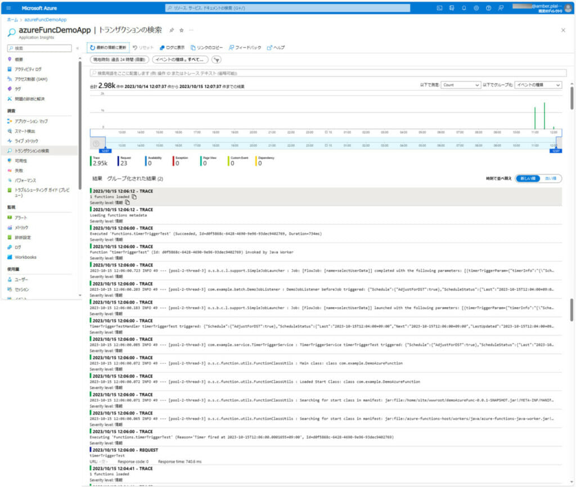Open the 可用性 (Availability) view
Image resolution: width=576 pixels, height=487 pixels.
pyautogui.click(x=21, y=160)
